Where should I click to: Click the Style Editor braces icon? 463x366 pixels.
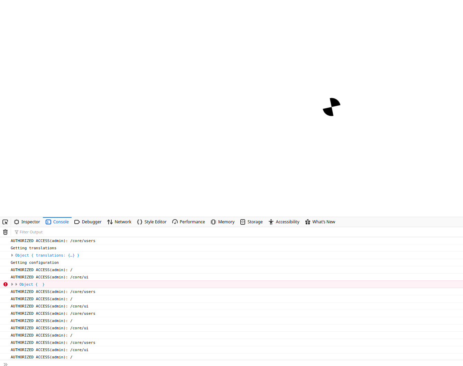[x=140, y=222]
